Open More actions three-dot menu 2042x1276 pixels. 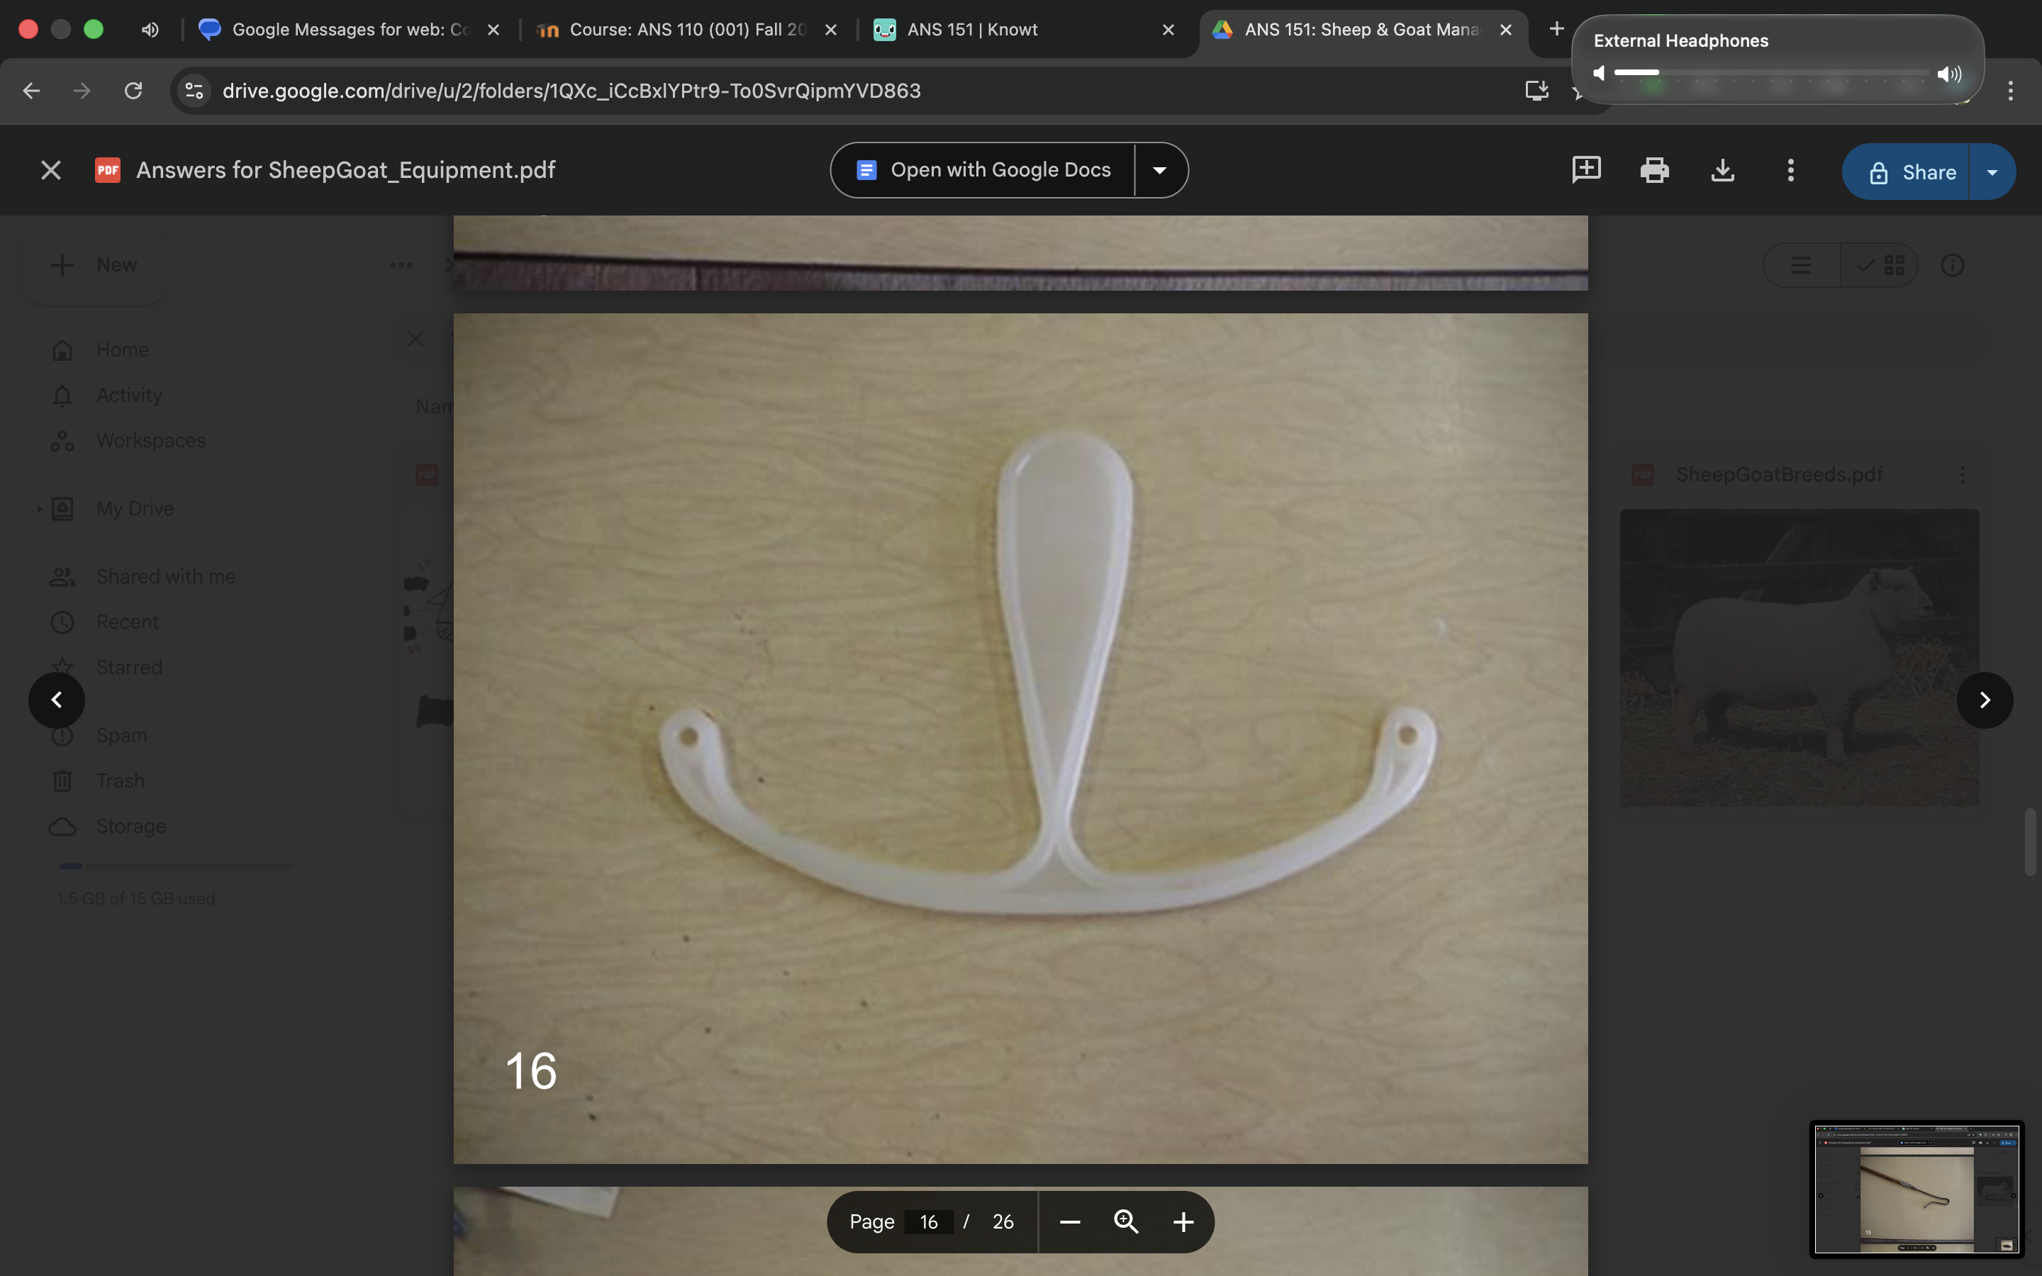1790,170
